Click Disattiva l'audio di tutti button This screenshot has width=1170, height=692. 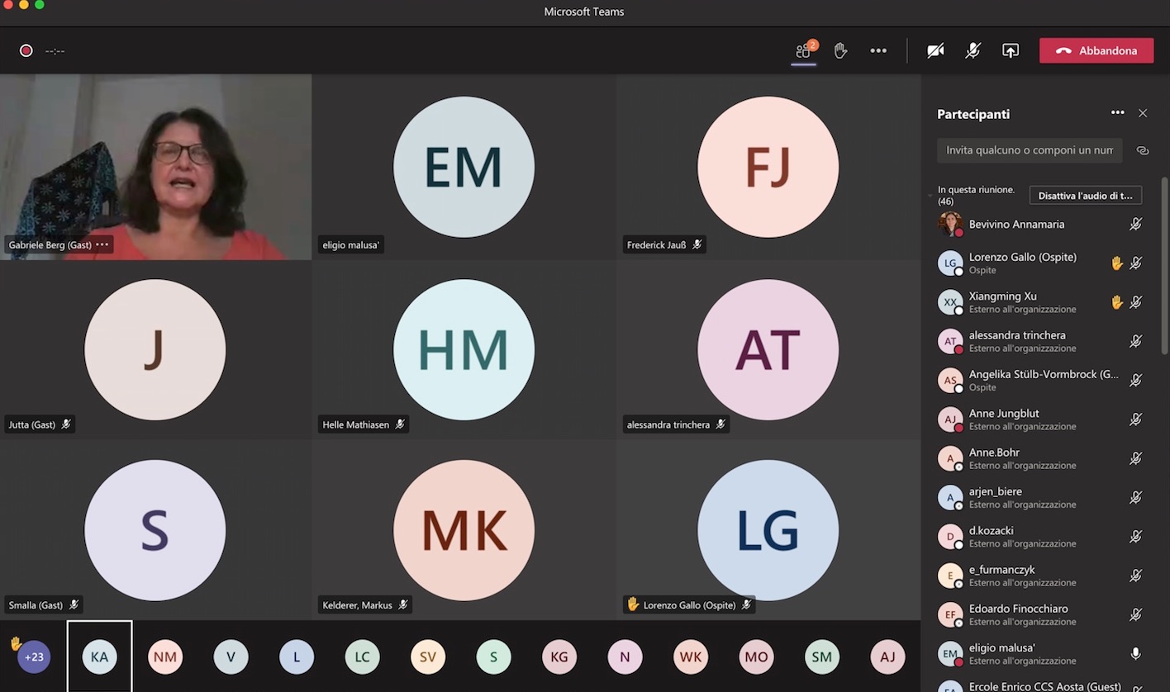click(1086, 196)
